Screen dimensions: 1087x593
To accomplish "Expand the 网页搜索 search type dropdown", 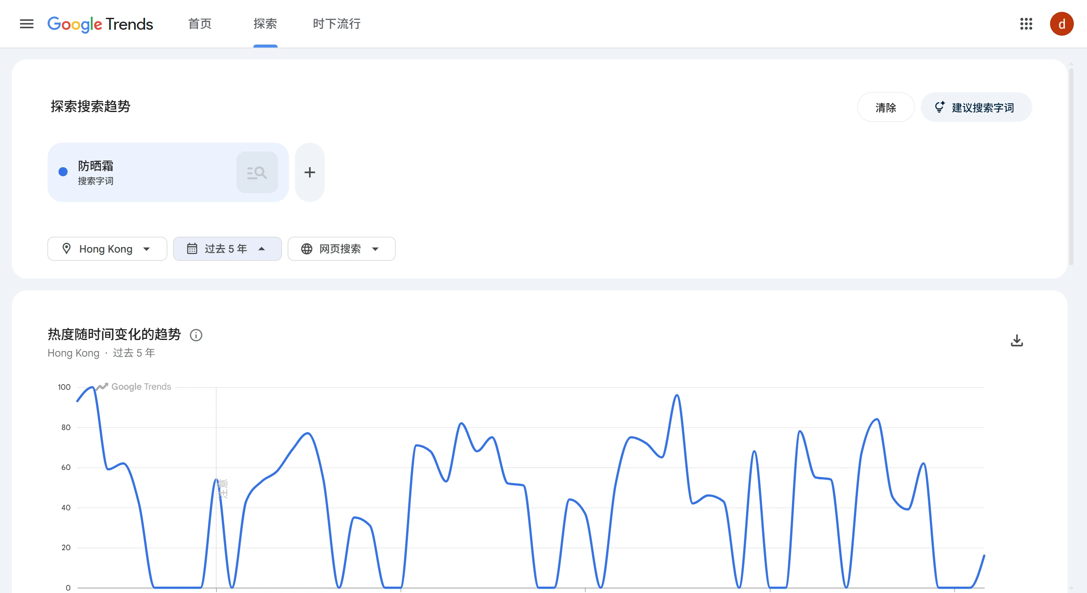I will pos(341,249).
